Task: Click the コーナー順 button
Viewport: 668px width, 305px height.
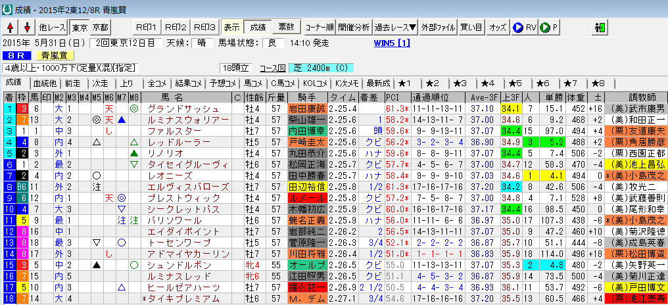Action: point(320,28)
